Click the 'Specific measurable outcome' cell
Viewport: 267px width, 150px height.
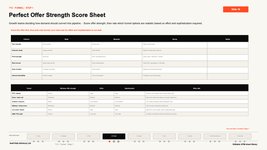coord(175,51)
